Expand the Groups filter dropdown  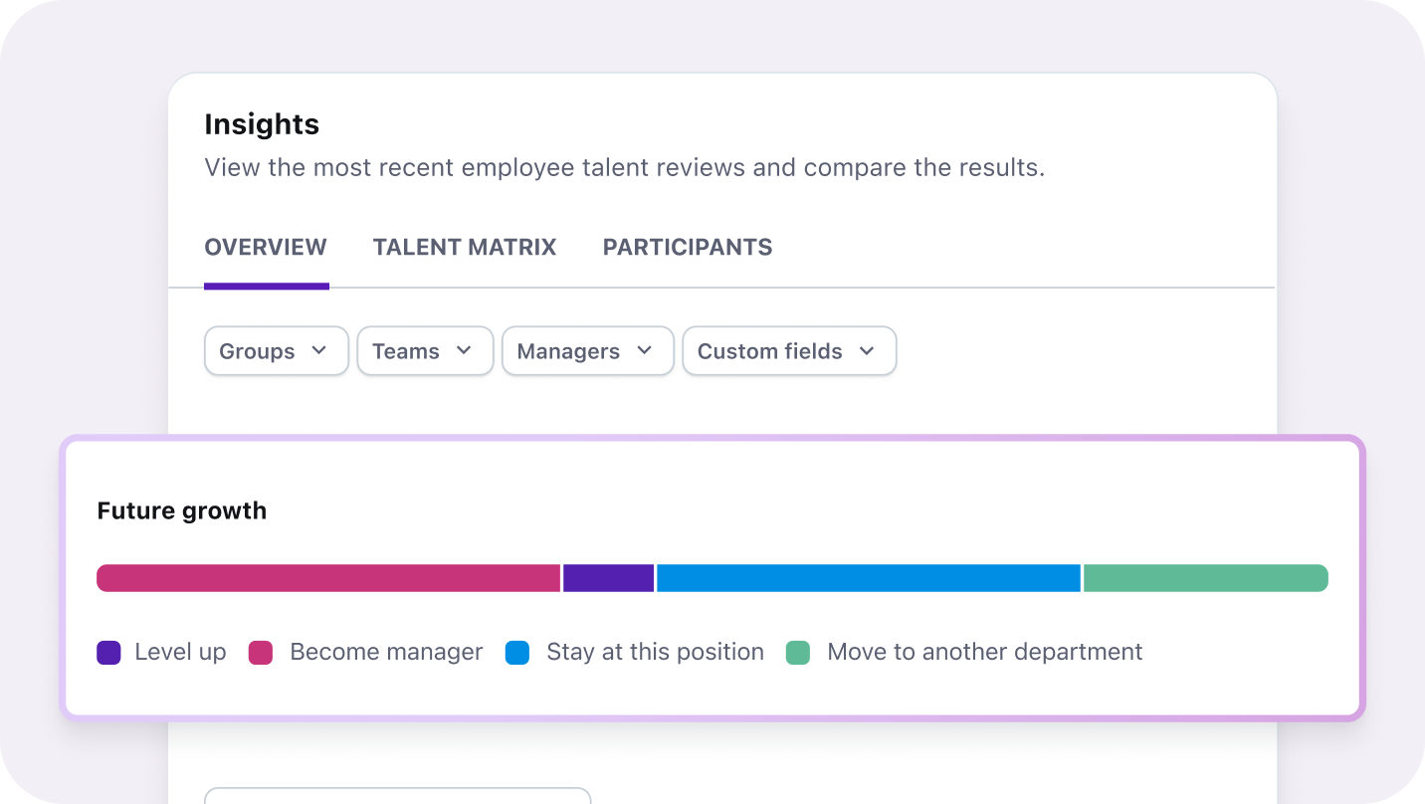[277, 351]
